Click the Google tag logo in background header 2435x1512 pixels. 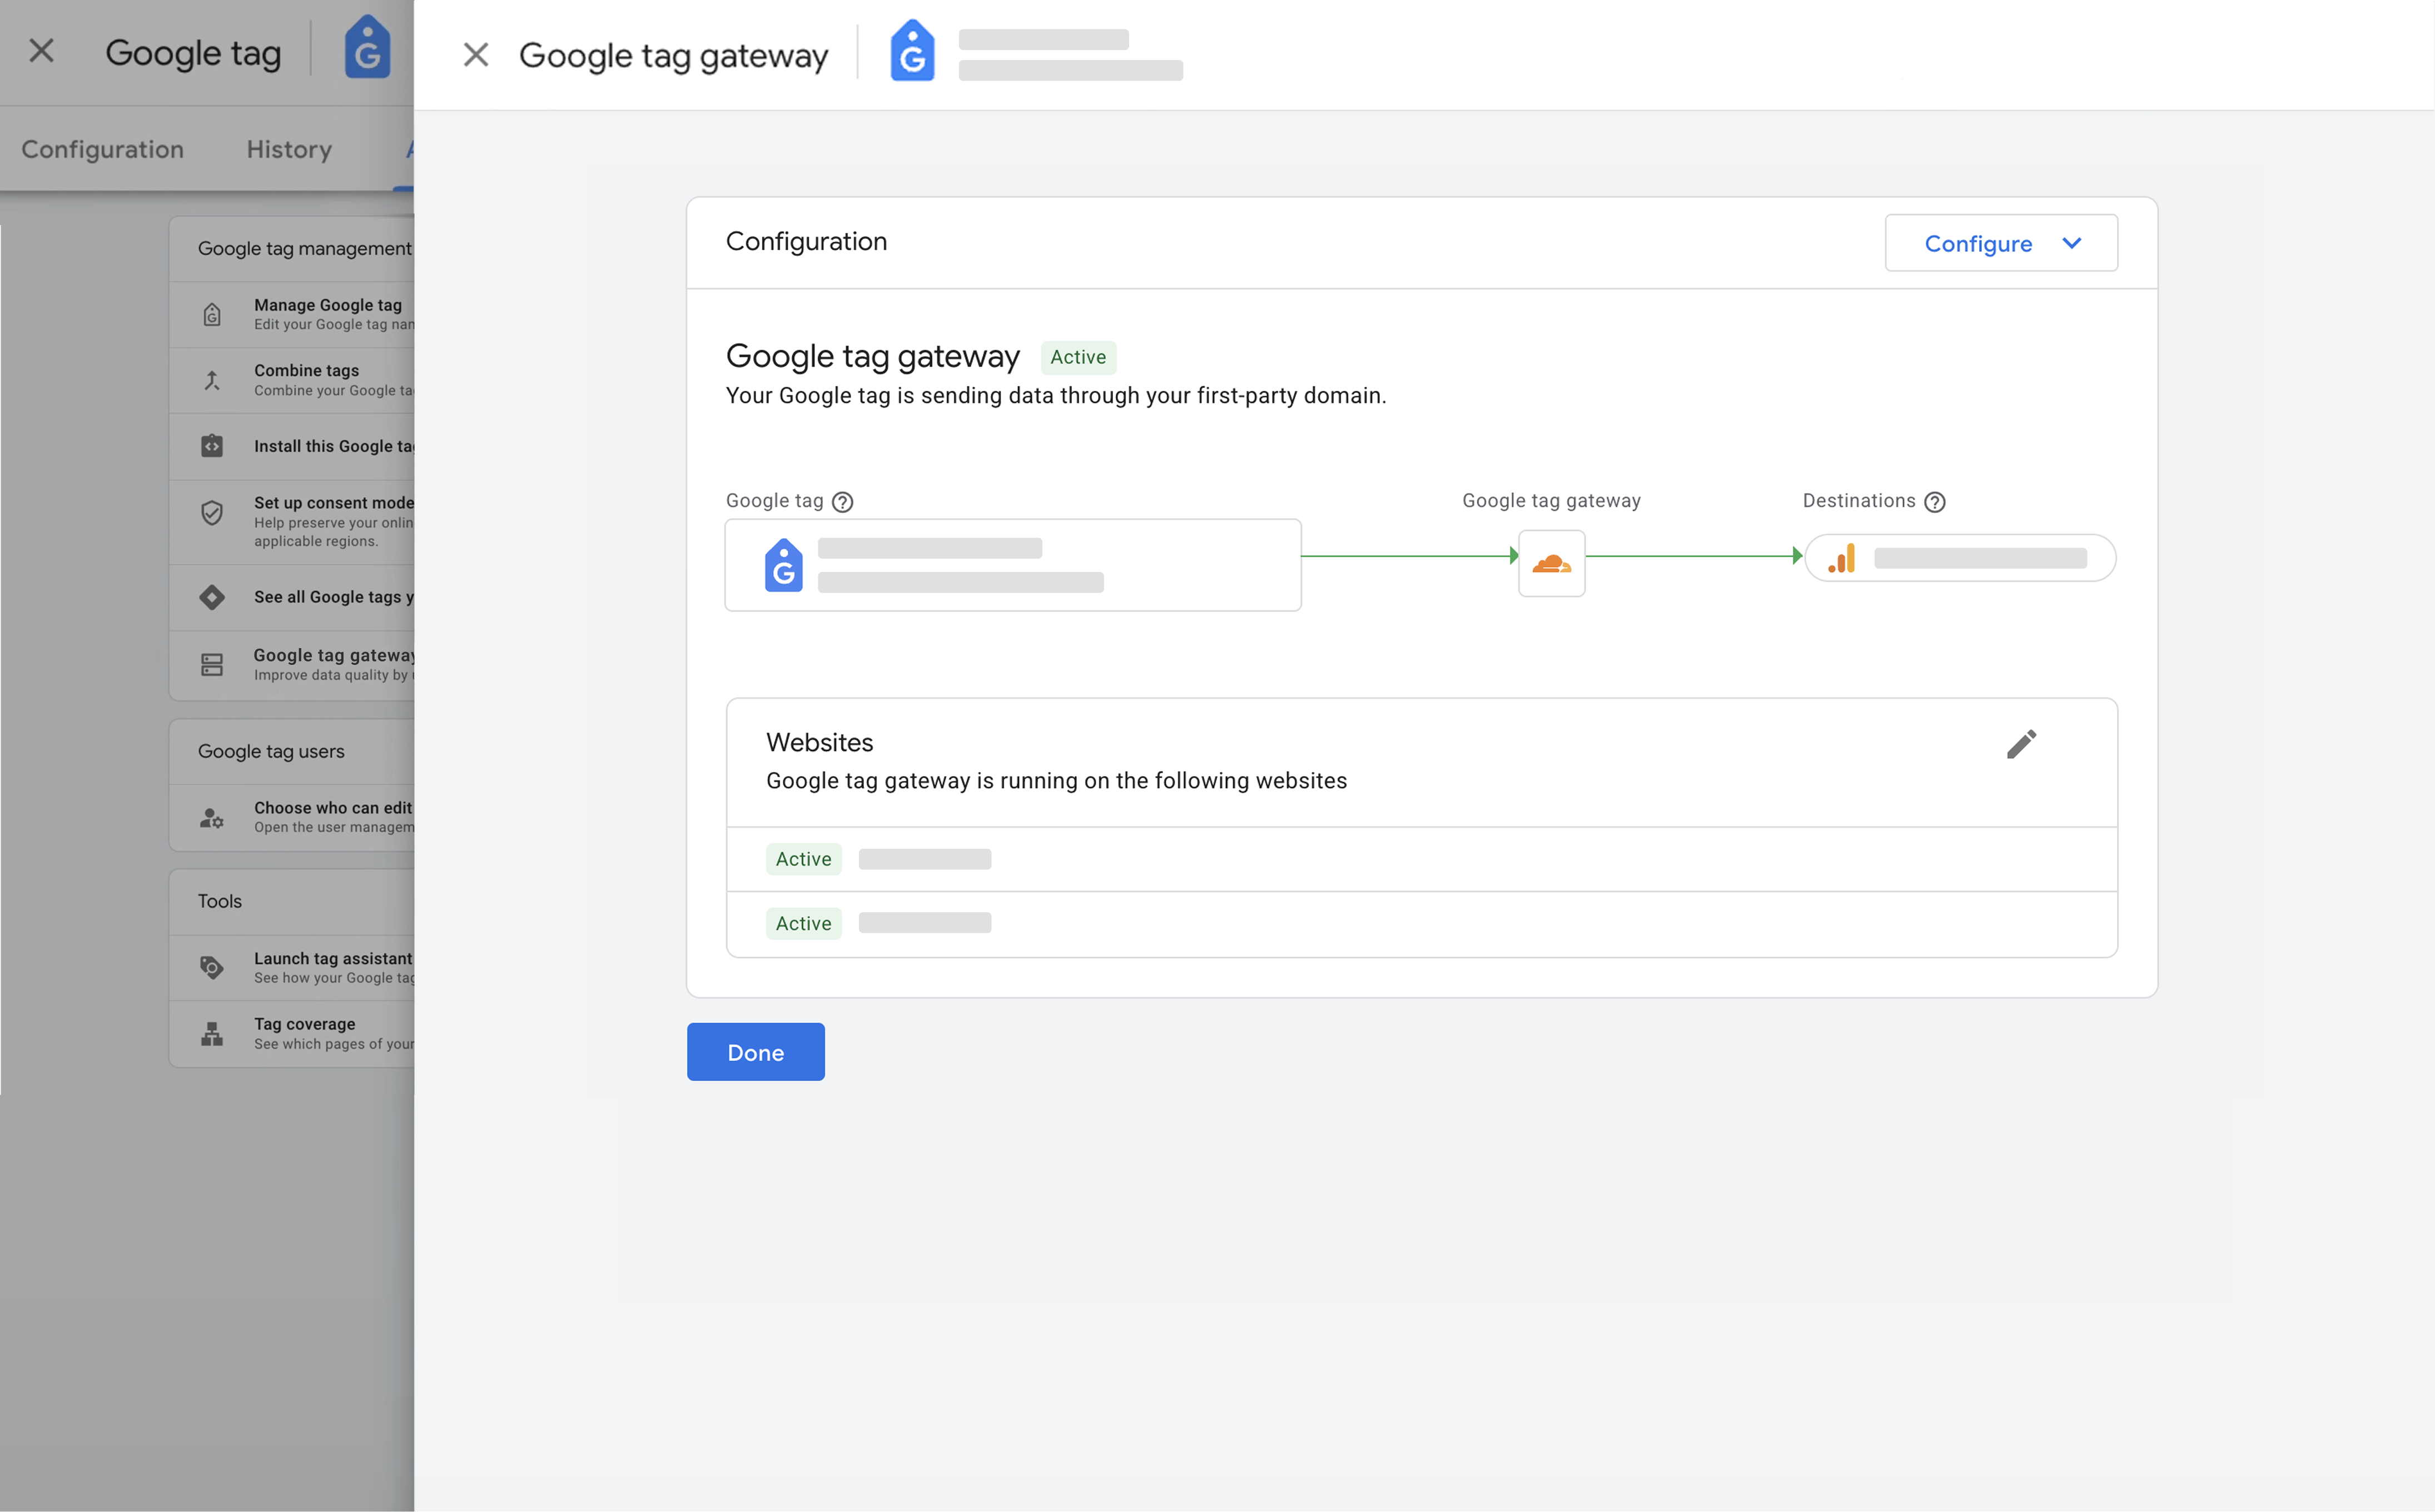pos(367,47)
